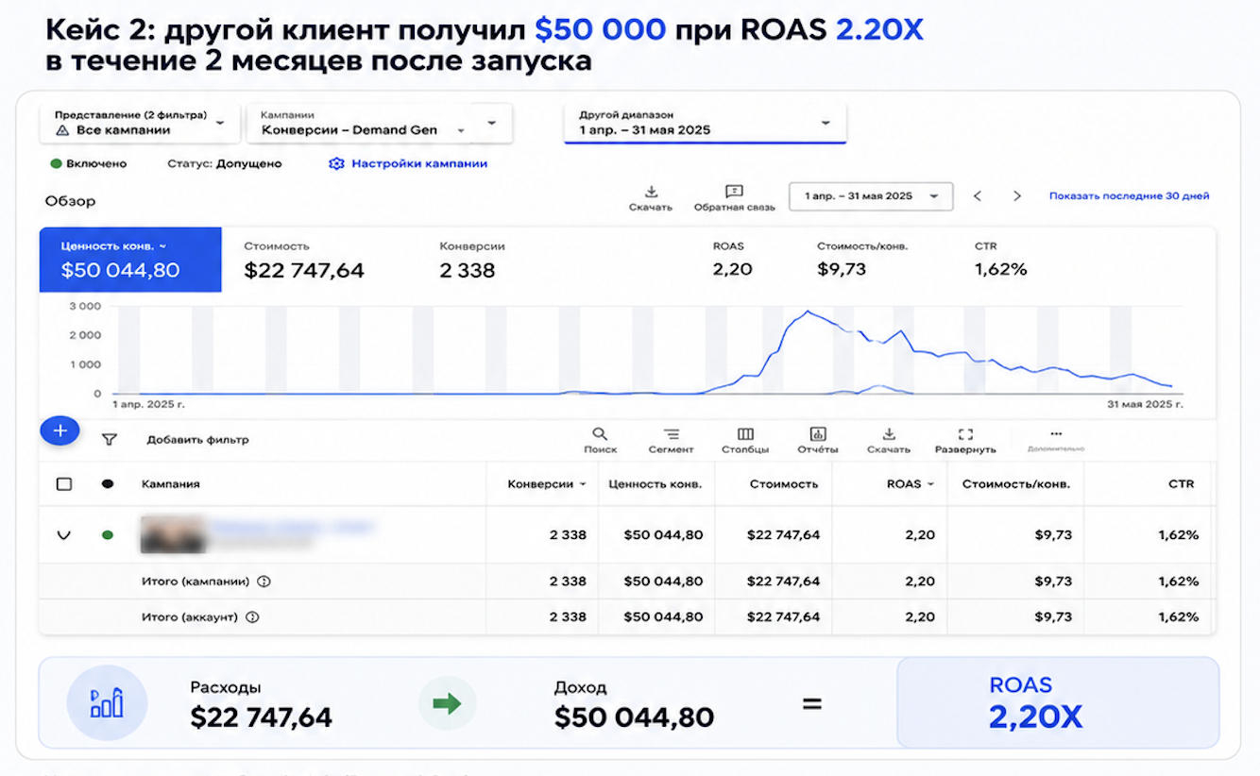The height and width of the screenshot is (776, 1260).
Task: Click Расходы $22 747,64 summary value
Action: [x=261, y=717]
